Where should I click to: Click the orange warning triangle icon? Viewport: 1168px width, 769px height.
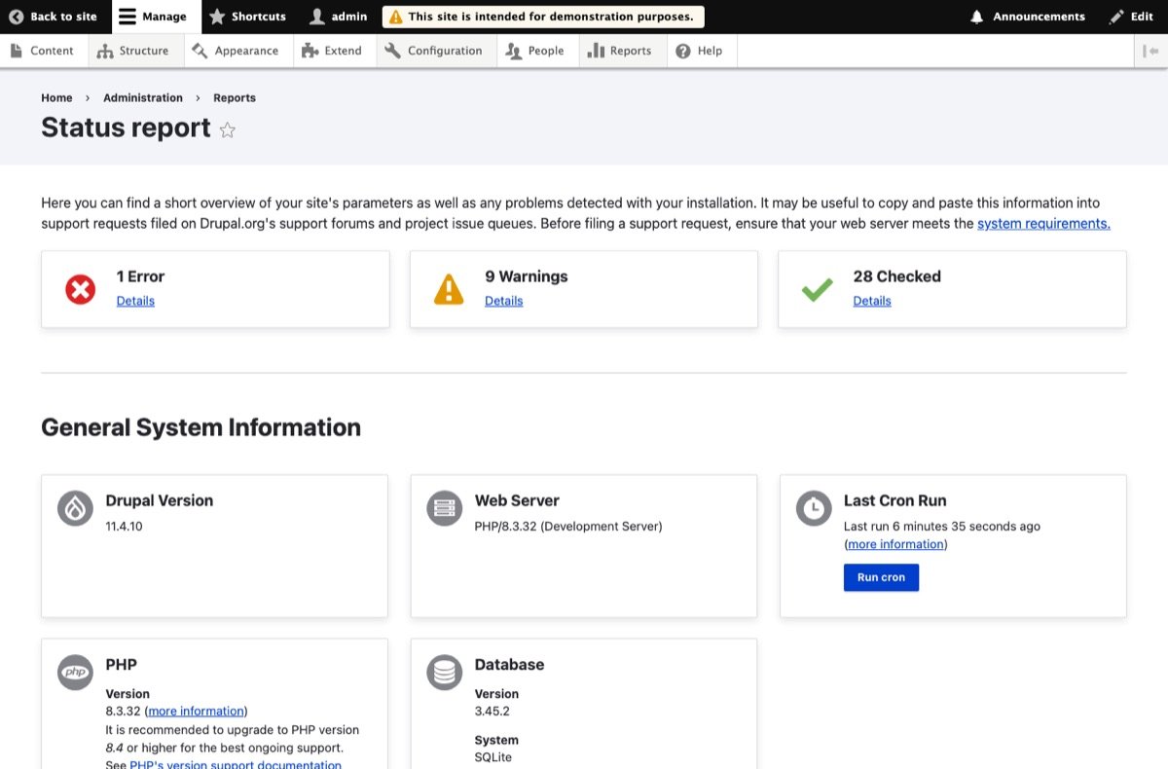449,289
